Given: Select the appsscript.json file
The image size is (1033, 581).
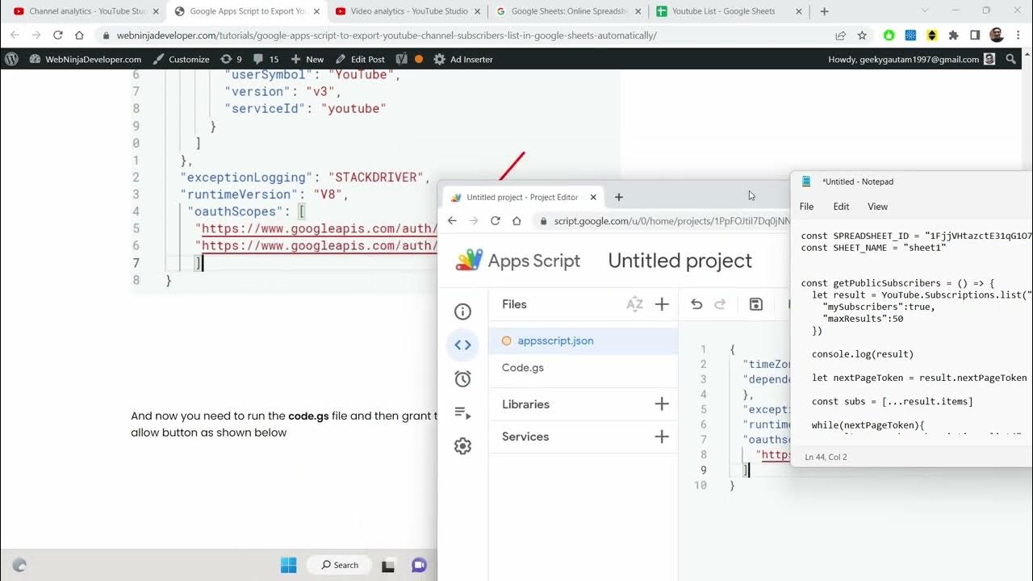Looking at the screenshot, I should pos(555,341).
